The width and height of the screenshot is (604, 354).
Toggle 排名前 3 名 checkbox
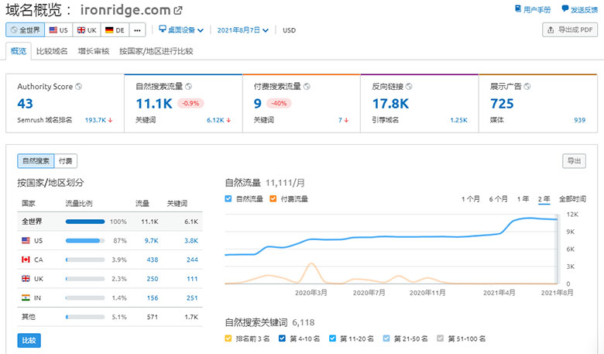[x=228, y=339]
